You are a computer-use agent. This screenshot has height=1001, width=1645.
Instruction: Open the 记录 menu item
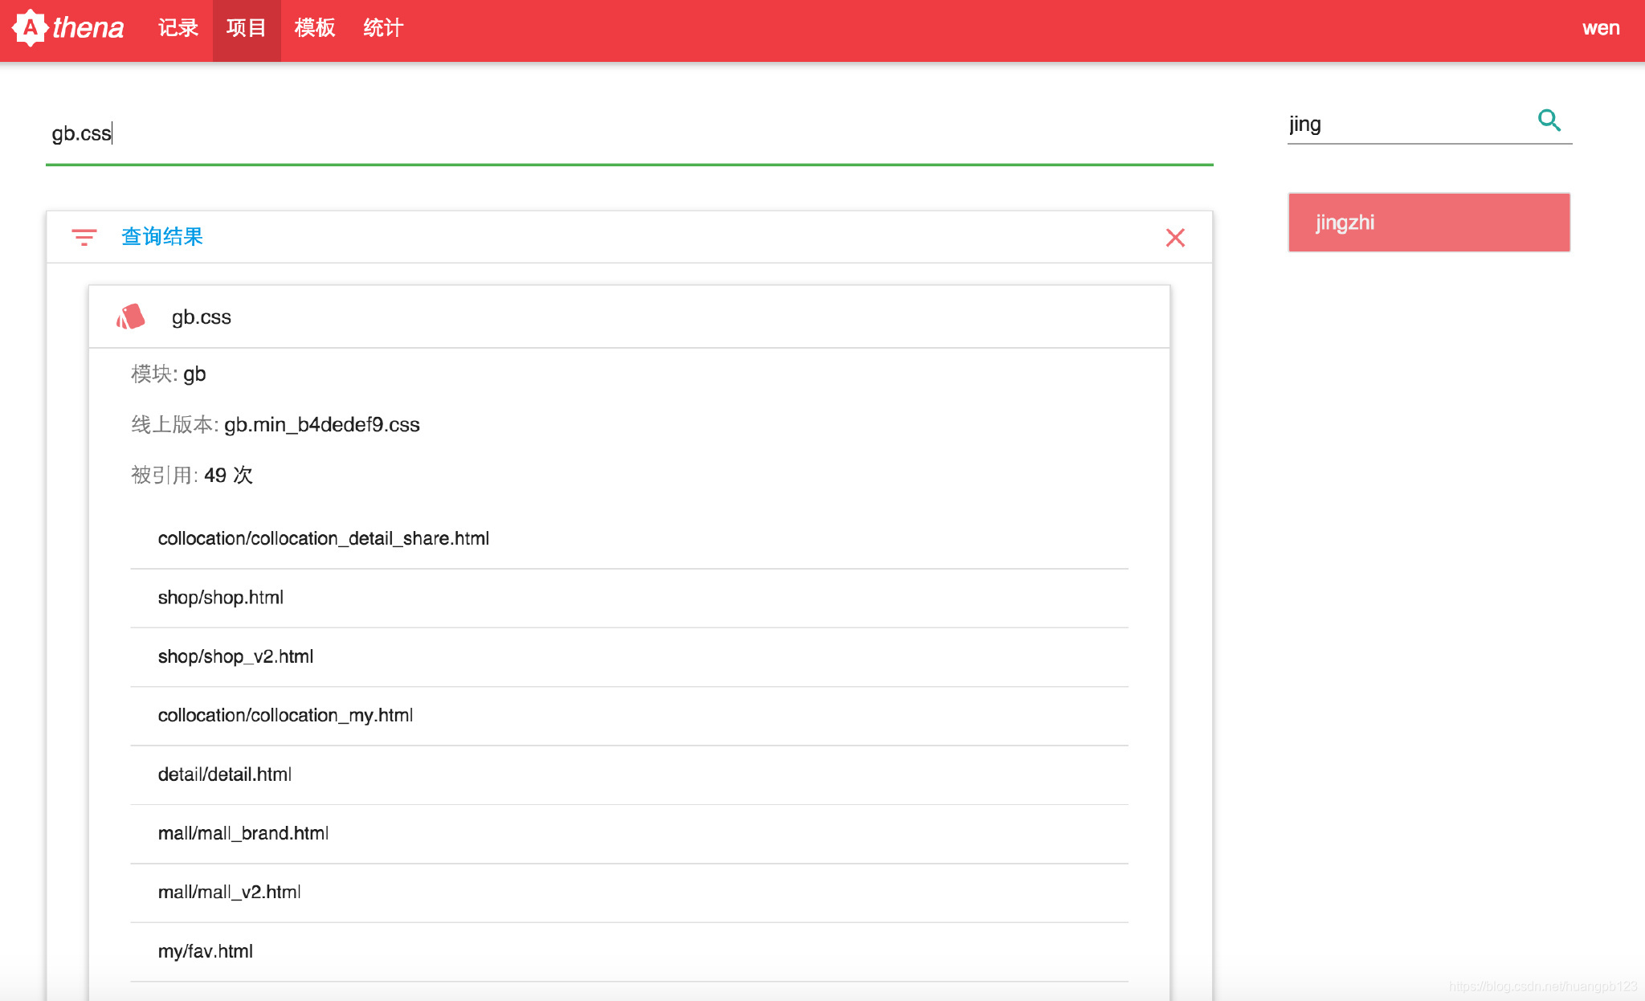(178, 28)
